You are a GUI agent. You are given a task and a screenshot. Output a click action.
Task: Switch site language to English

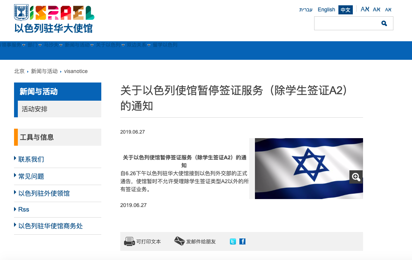326,10
